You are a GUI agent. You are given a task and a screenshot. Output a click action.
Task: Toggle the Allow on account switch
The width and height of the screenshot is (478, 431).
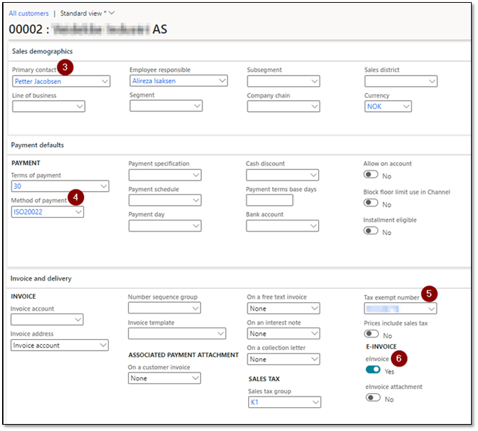(371, 175)
